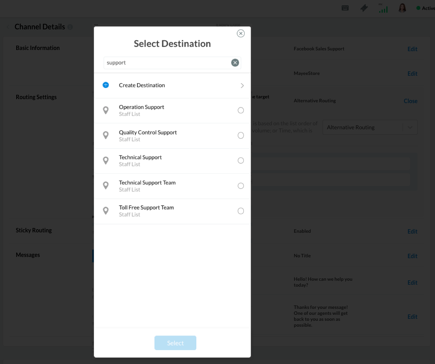Viewport: 435px width, 364px height.
Task: Click the Toll Free Support Team pin icon
Action: pos(106,211)
